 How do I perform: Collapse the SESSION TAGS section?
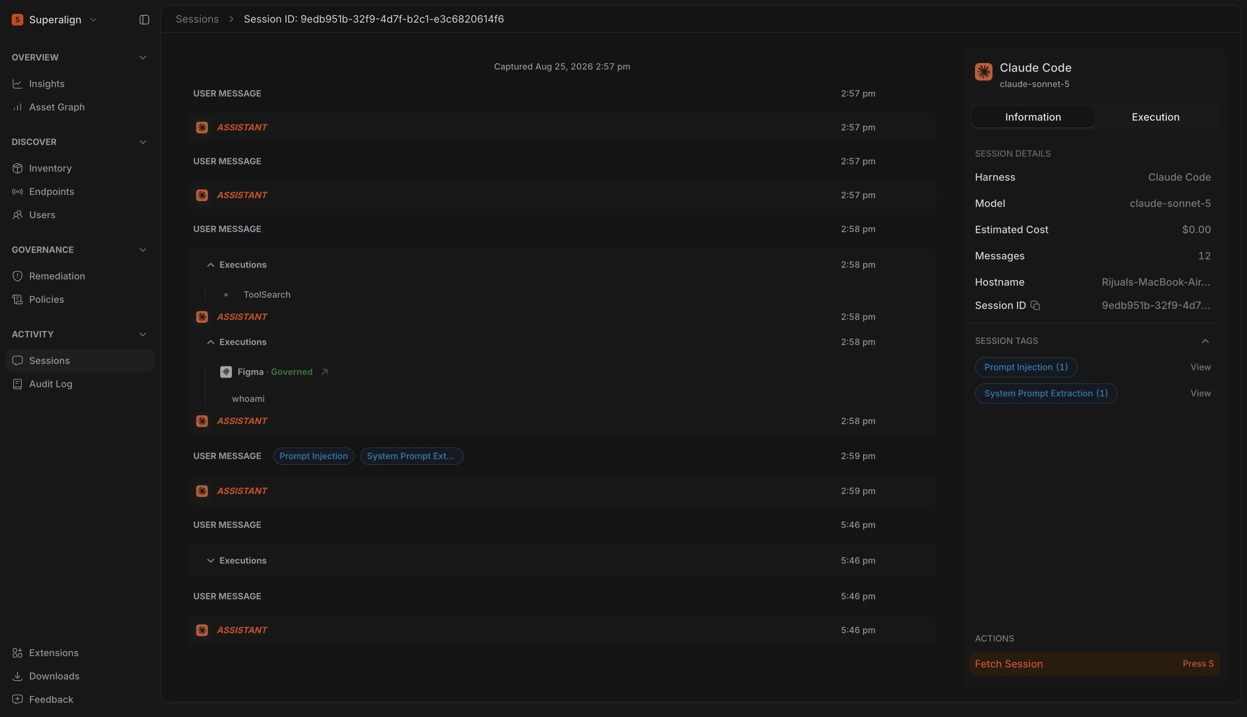tap(1205, 341)
